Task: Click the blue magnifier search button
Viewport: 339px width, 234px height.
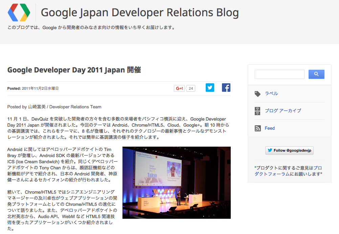Action: click(x=316, y=74)
